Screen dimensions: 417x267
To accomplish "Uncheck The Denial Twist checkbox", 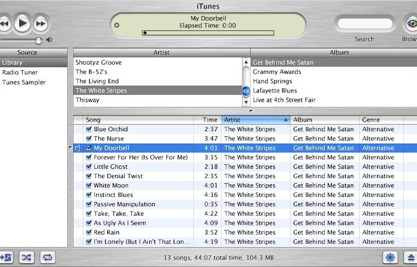I will point(89,176).
